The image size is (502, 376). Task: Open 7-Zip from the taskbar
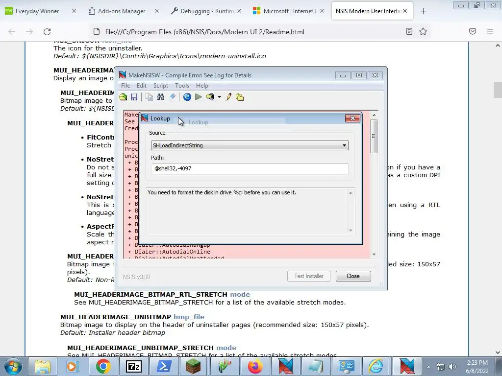133,366
